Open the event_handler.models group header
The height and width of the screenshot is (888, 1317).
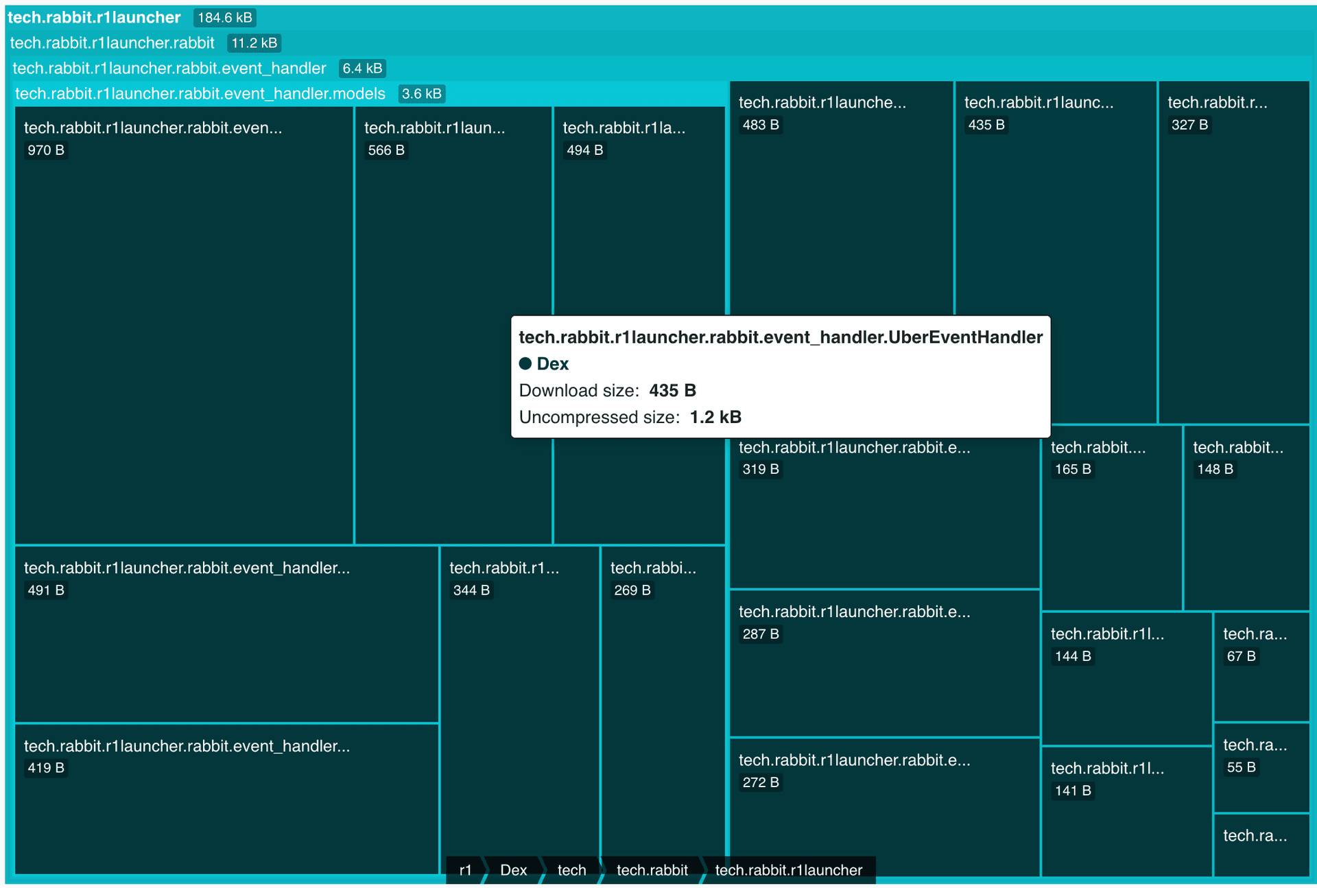coord(200,94)
